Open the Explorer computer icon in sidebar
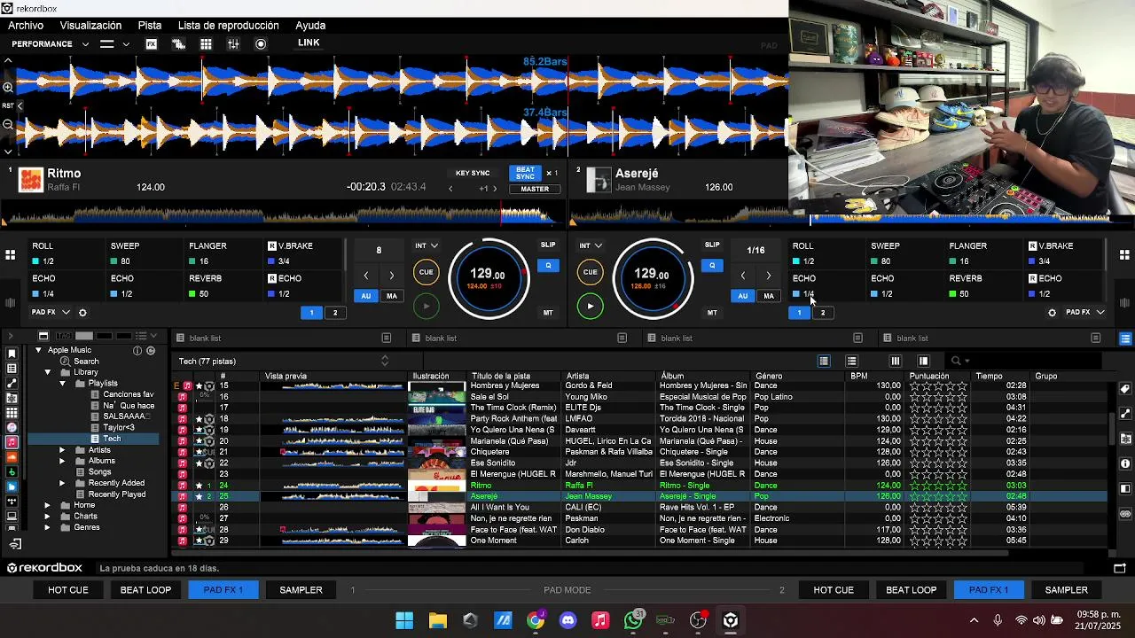Viewport: 1135px width, 638px height. [x=12, y=516]
